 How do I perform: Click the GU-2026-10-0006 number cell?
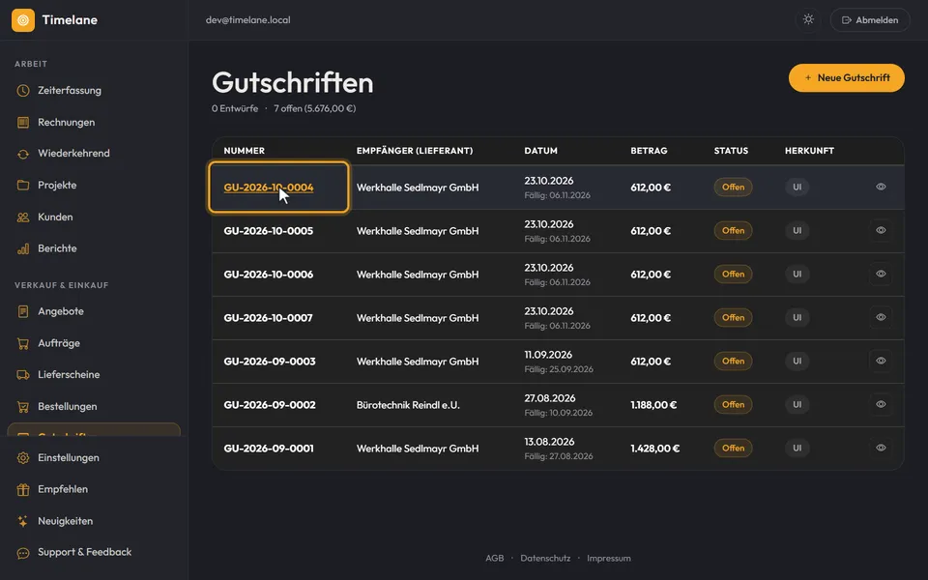coord(269,275)
